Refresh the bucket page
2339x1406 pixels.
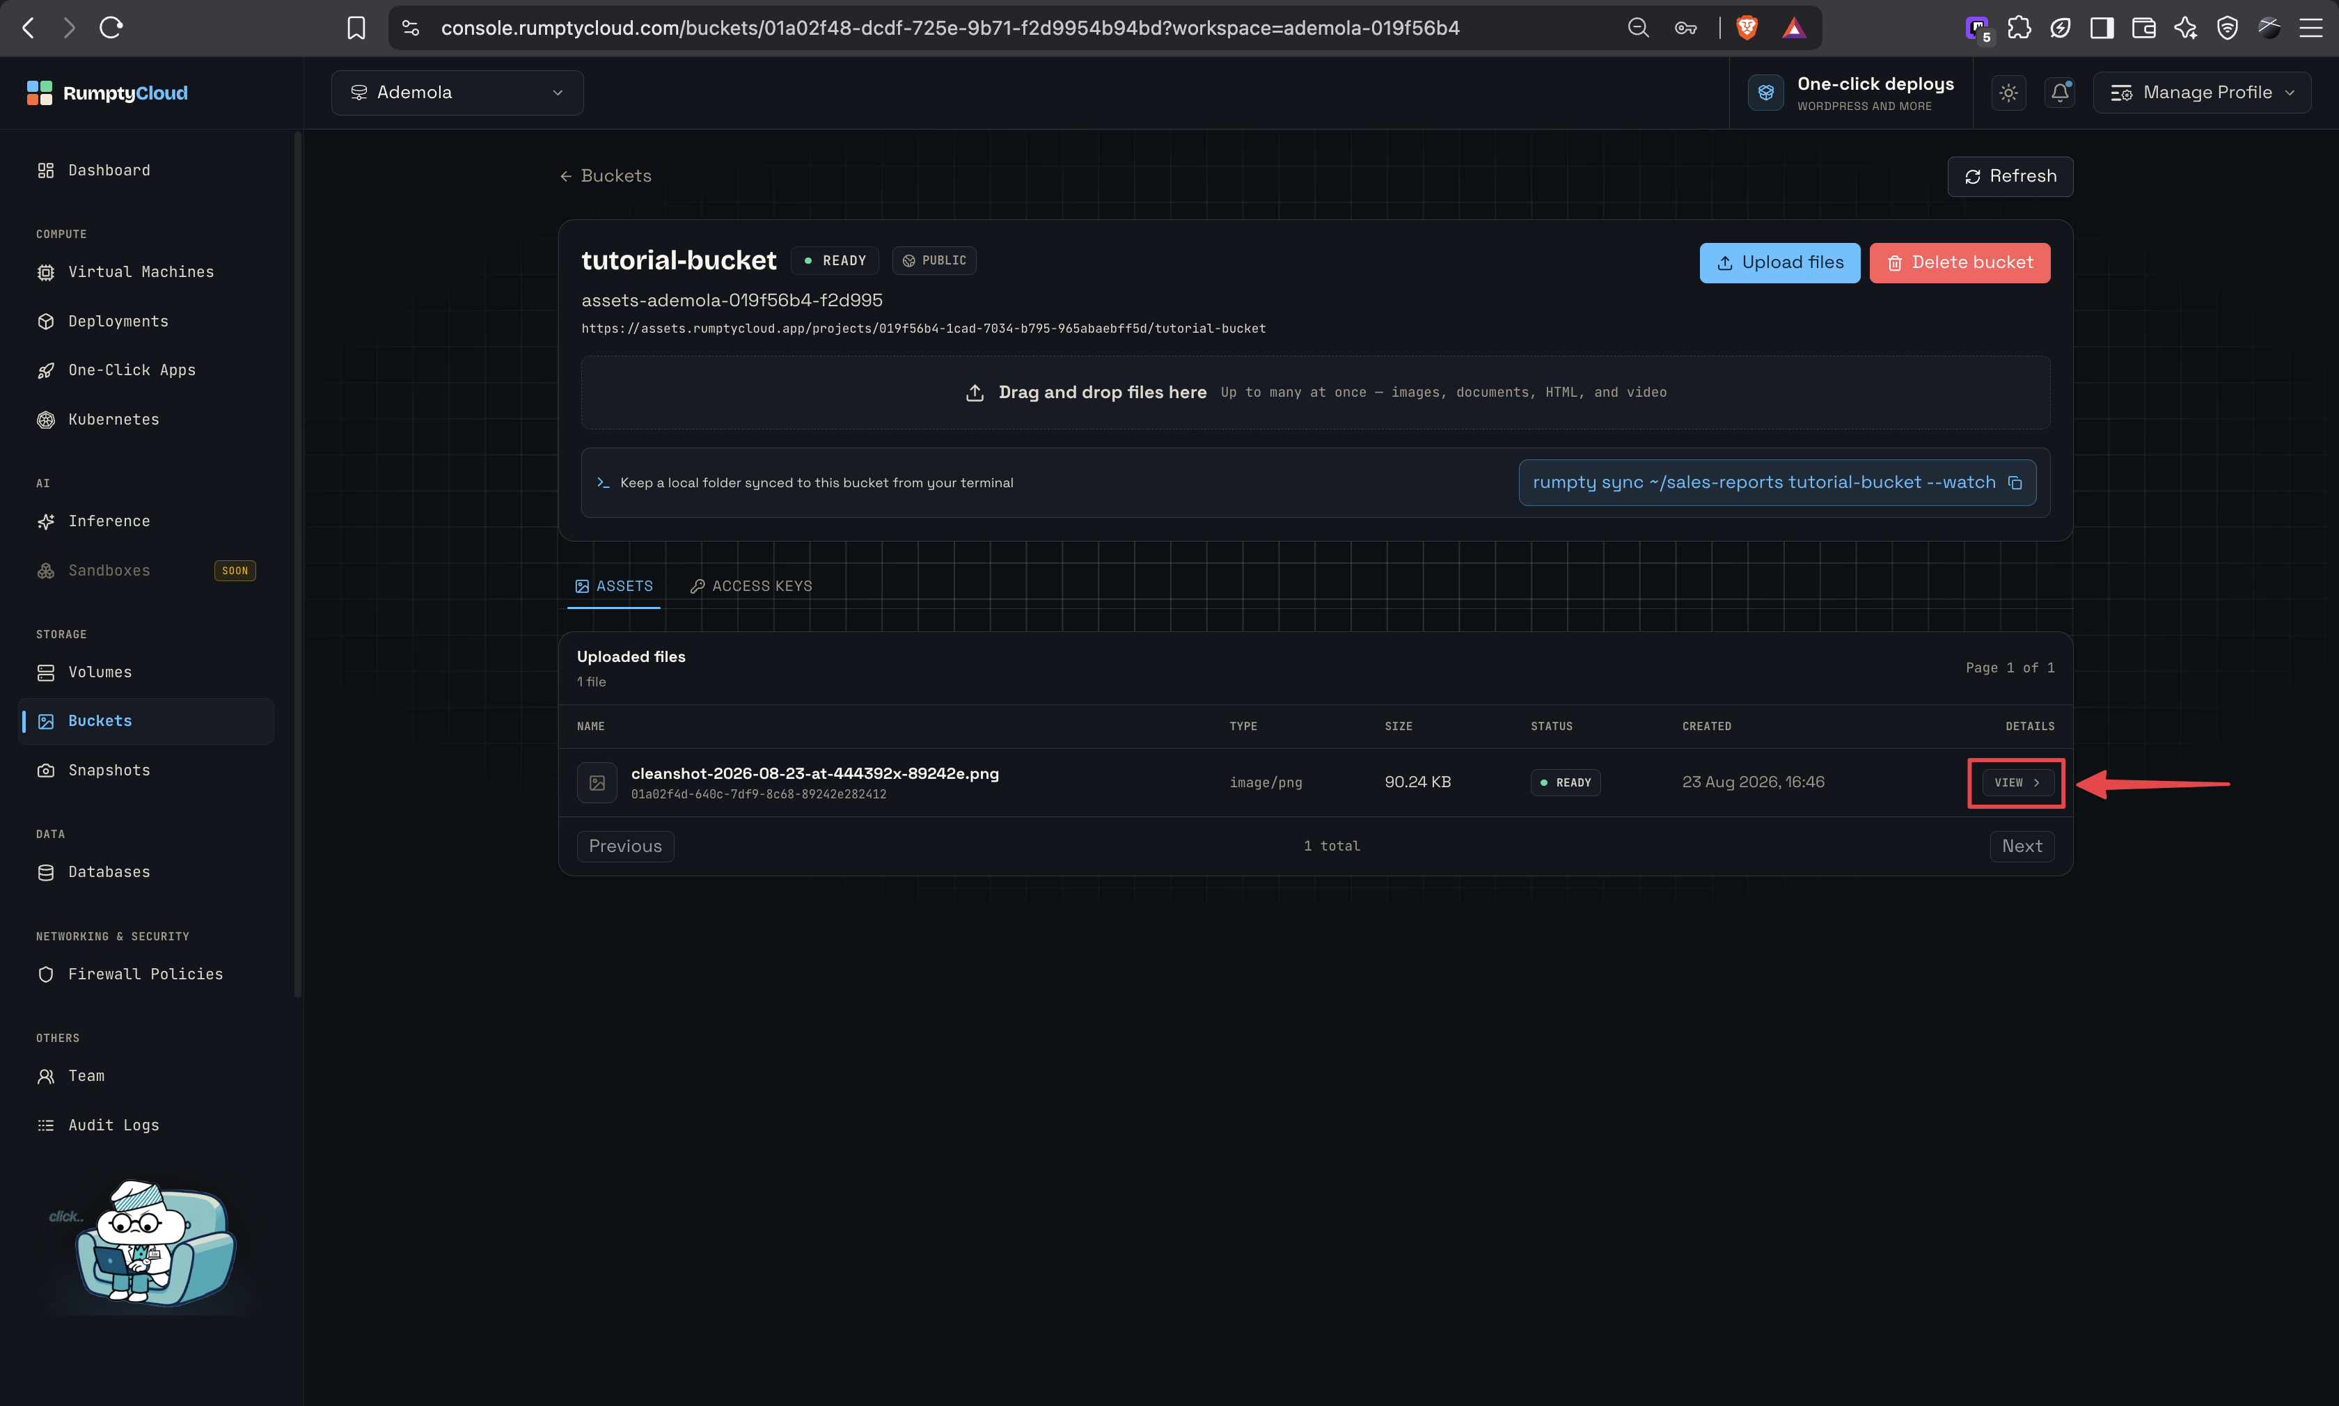tap(2009, 176)
